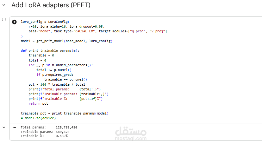
Task: Run the LoRA config code cell
Action: click(14, 22)
